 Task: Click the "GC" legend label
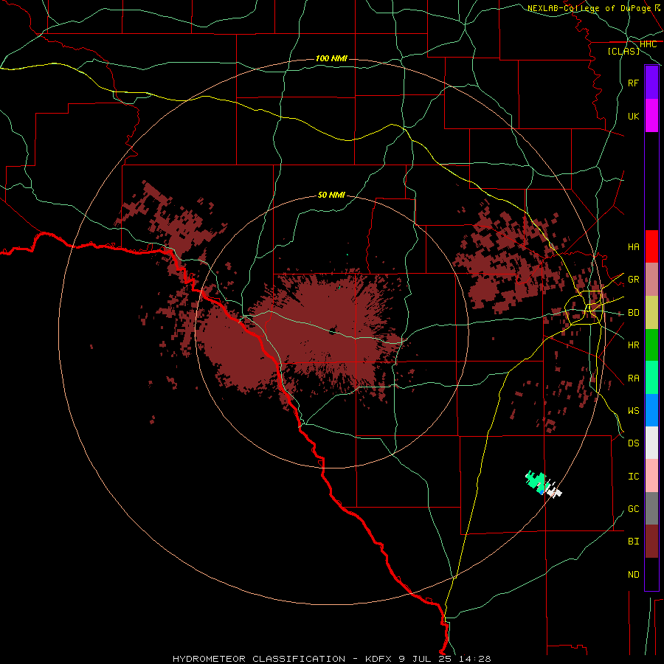click(633, 508)
